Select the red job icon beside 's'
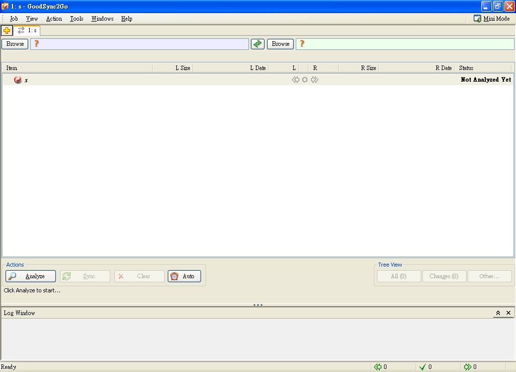The width and height of the screenshot is (516, 372). click(x=18, y=80)
